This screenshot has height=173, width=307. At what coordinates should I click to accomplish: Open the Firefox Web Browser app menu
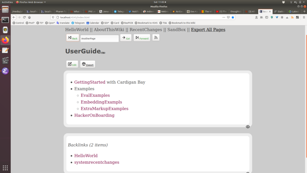click(31, 2)
